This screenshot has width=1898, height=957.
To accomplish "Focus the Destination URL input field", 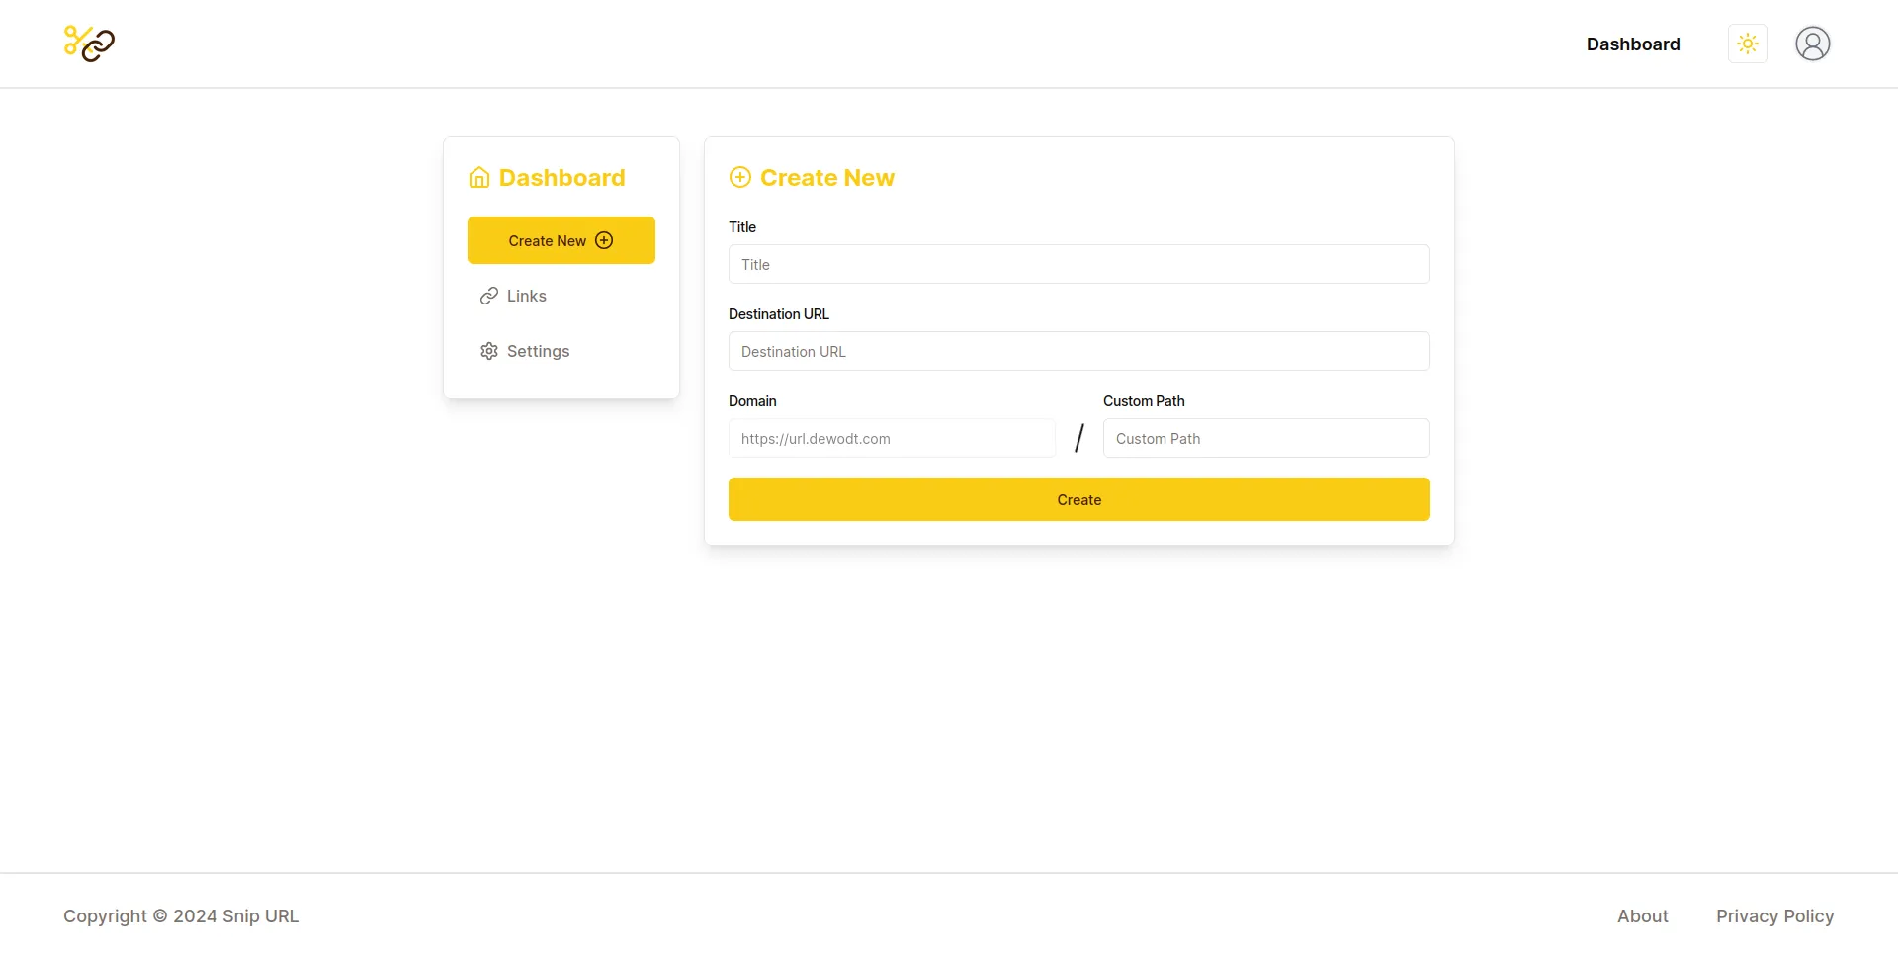I will (x=1078, y=351).
